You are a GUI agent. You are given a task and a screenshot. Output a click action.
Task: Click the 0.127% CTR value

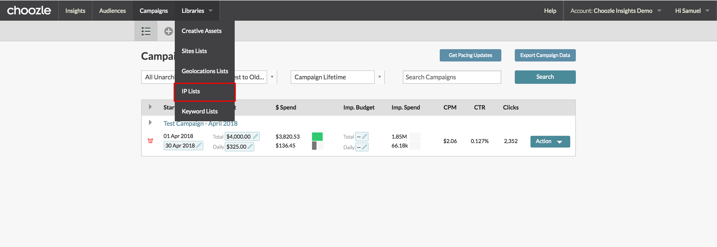coord(479,141)
